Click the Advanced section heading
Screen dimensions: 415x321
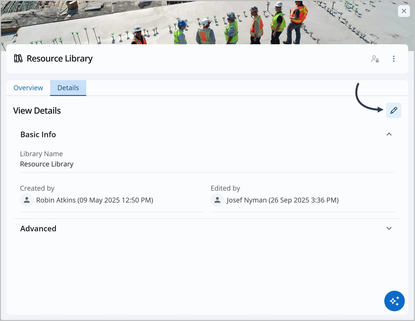pyautogui.click(x=38, y=228)
